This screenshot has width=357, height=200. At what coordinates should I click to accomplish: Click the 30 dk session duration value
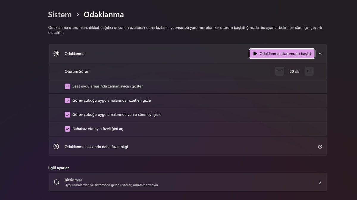click(294, 71)
